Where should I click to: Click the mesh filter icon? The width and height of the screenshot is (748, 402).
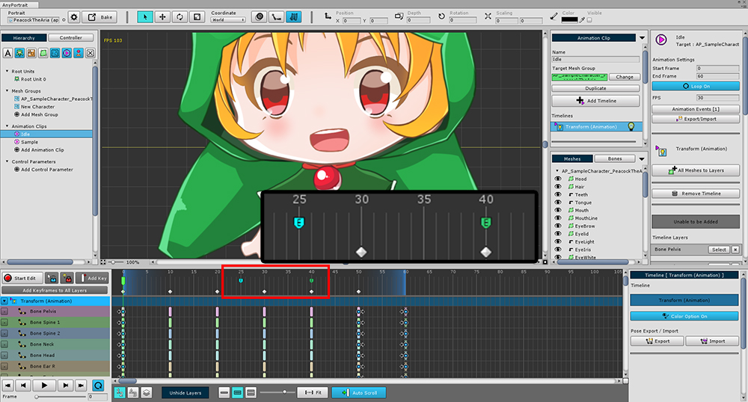click(x=43, y=53)
